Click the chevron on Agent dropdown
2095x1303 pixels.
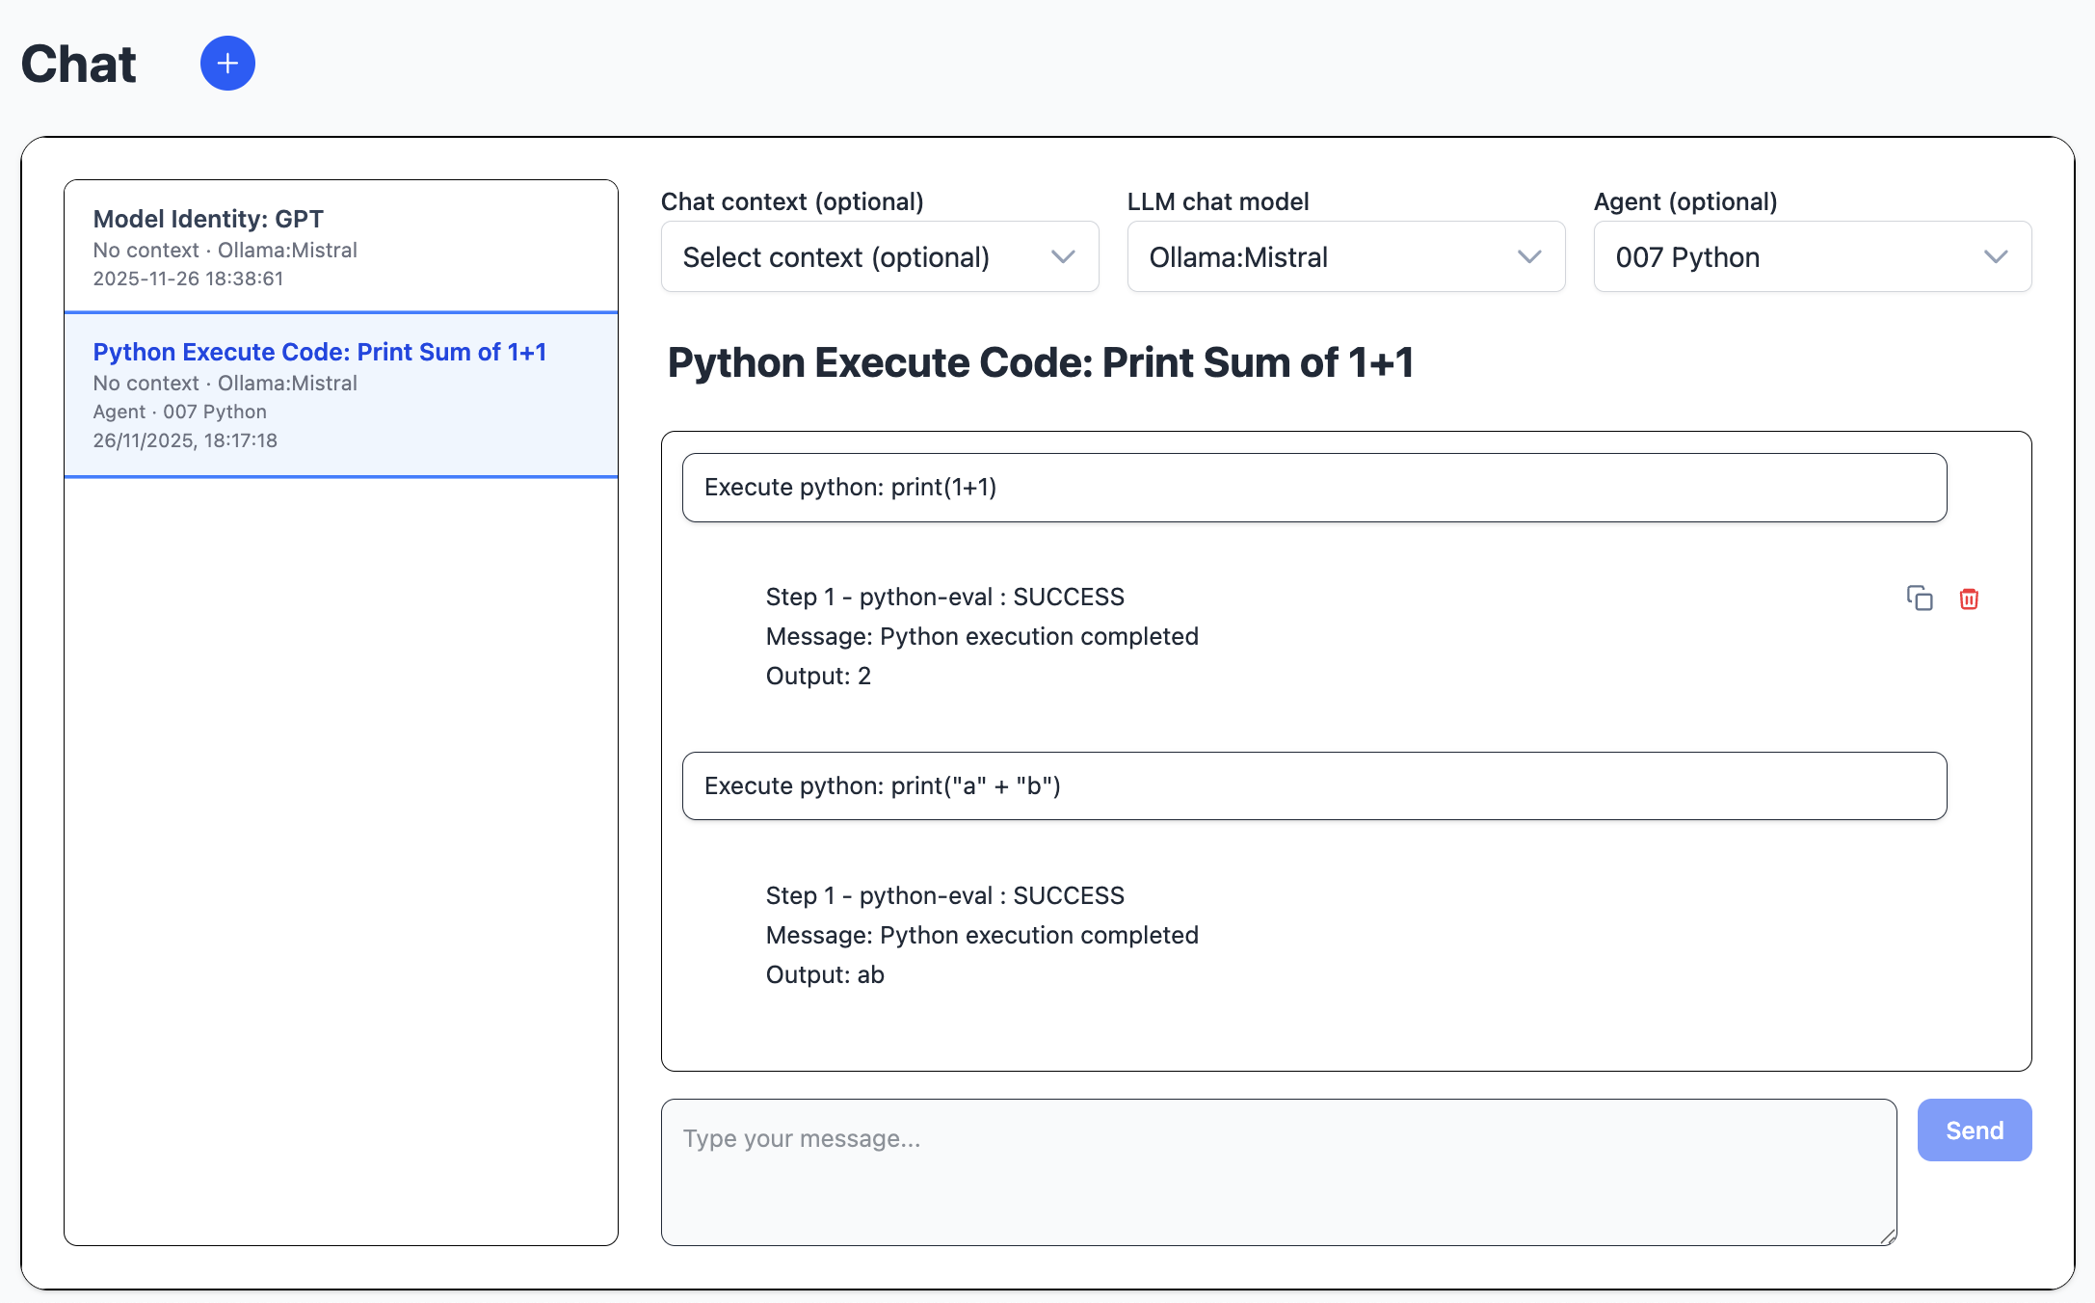coord(1996,256)
